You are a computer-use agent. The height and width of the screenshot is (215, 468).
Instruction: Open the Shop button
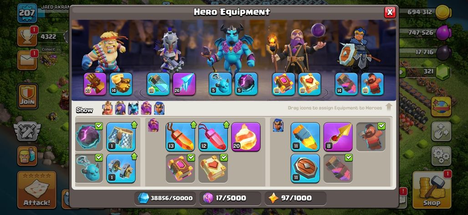(432, 190)
